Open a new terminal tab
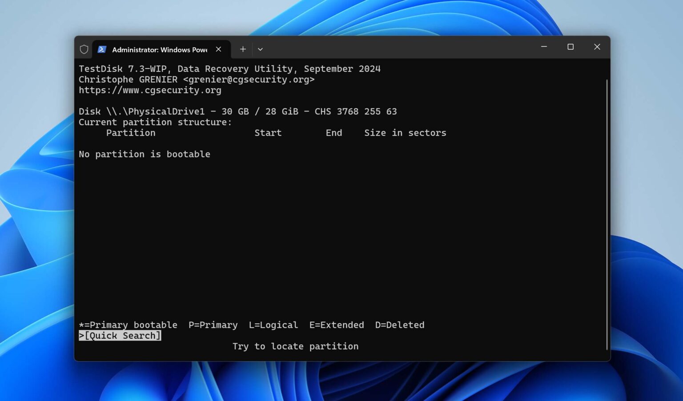 pos(243,49)
